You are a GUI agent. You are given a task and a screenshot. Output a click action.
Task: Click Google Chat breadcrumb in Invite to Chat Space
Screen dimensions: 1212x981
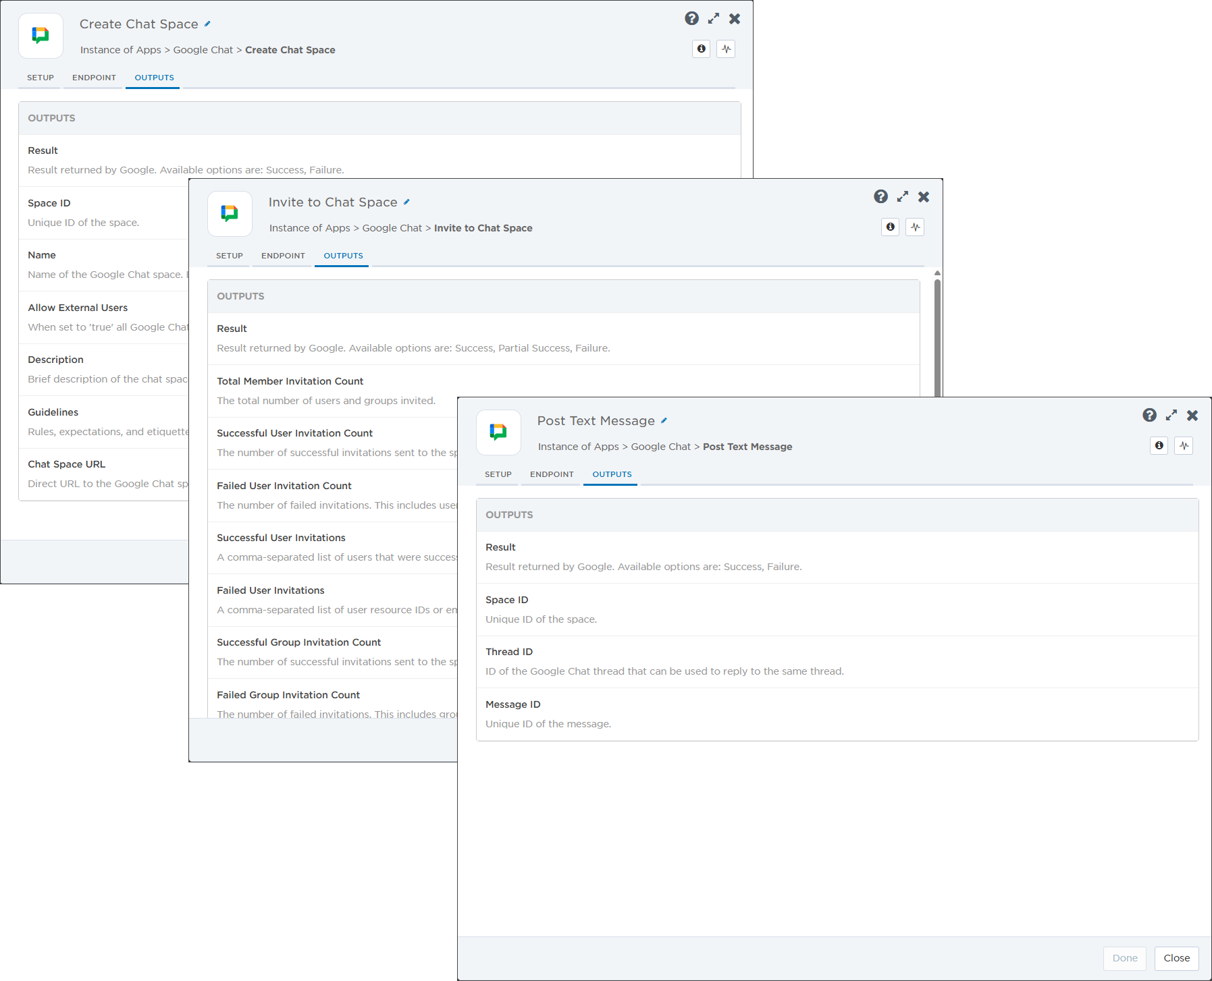tap(392, 228)
